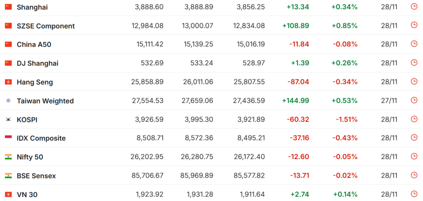Select the Nifty 50 index name
Image resolution: width=423 pixels, height=201 pixels.
coord(30,157)
